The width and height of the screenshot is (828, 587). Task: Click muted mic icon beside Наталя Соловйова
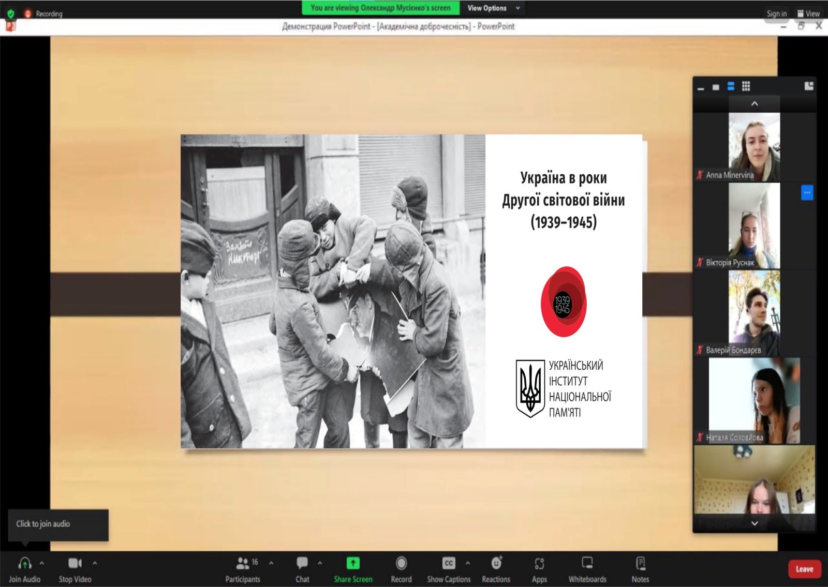tap(700, 438)
